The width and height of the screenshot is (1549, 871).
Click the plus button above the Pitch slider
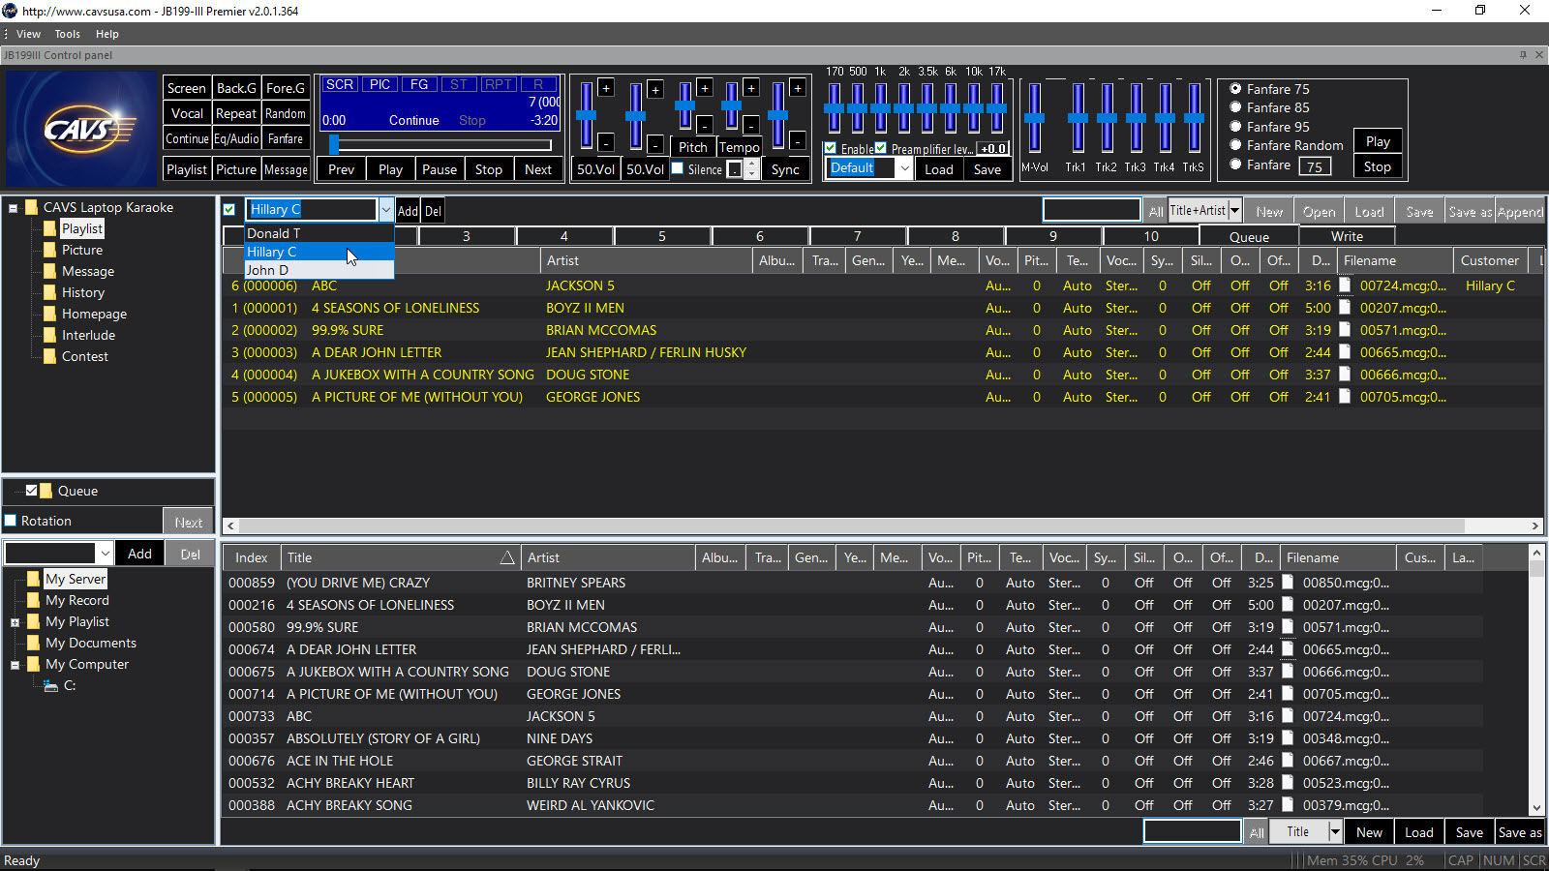pos(704,88)
